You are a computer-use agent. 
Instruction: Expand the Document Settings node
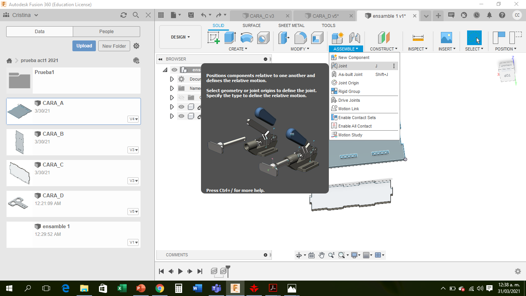click(172, 79)
